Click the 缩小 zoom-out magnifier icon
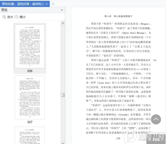 coord(17,17)
